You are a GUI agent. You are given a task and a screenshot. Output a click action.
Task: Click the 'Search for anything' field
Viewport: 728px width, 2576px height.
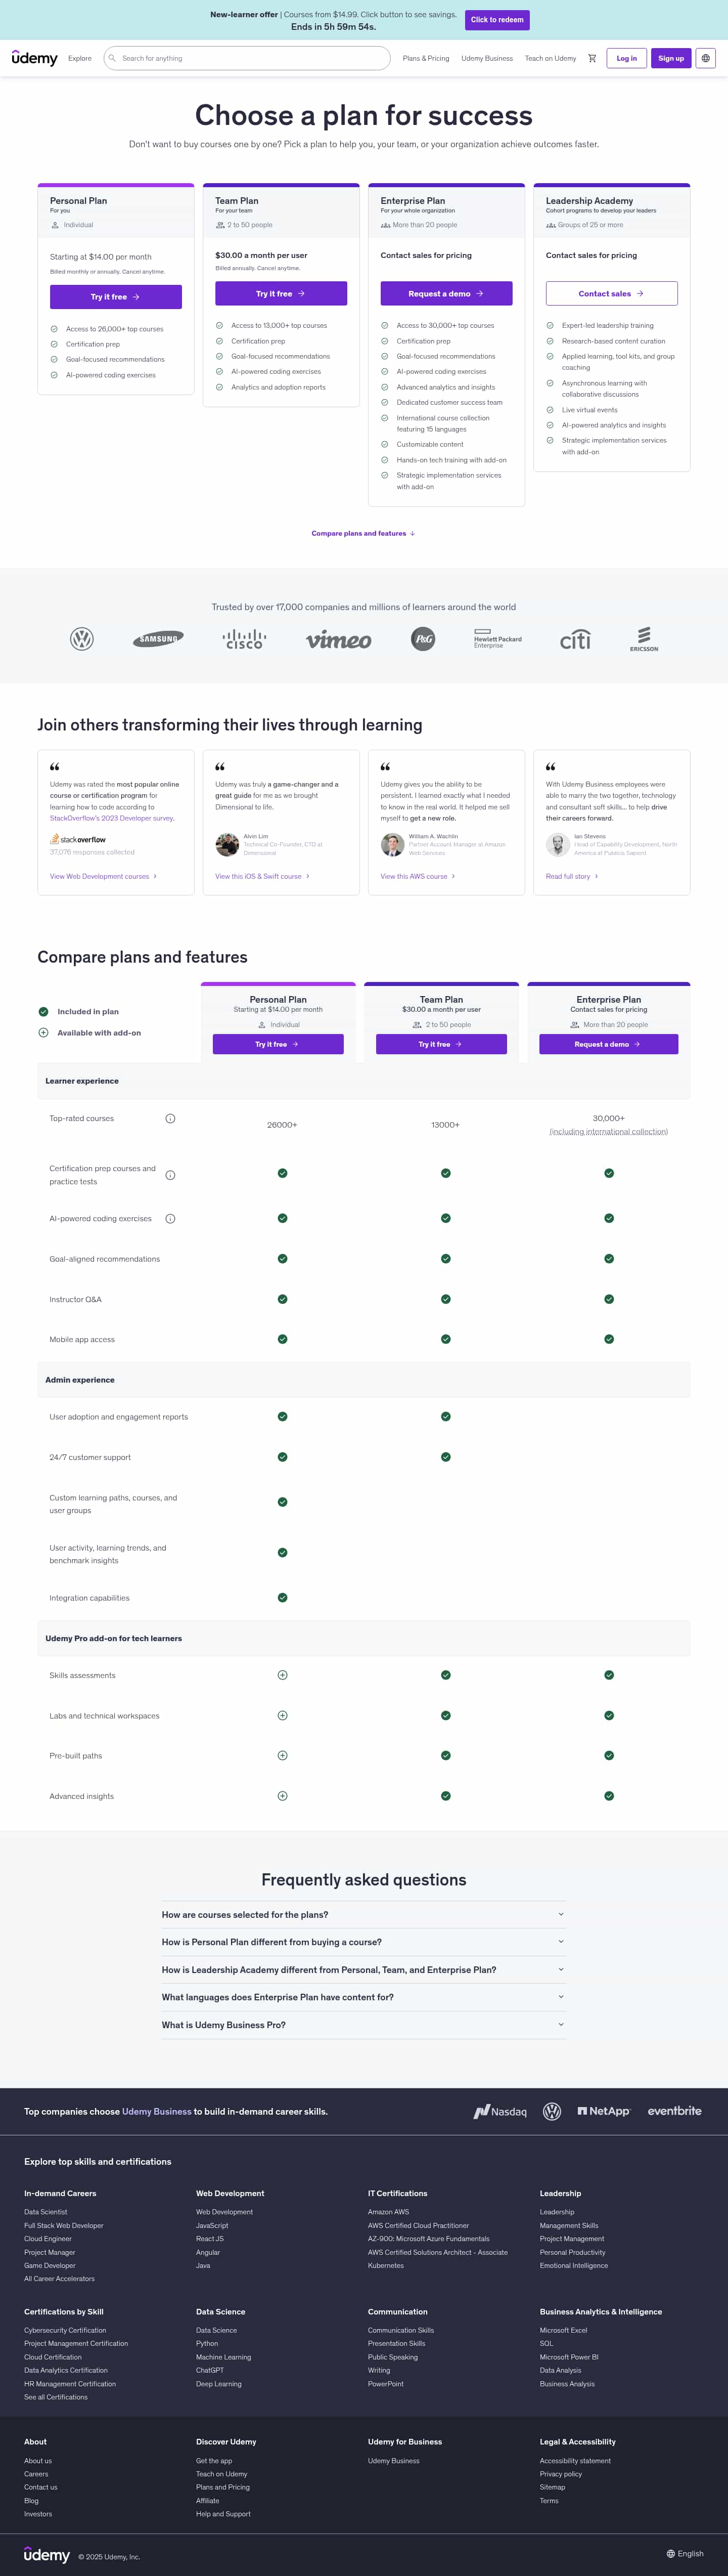[250, 58]
